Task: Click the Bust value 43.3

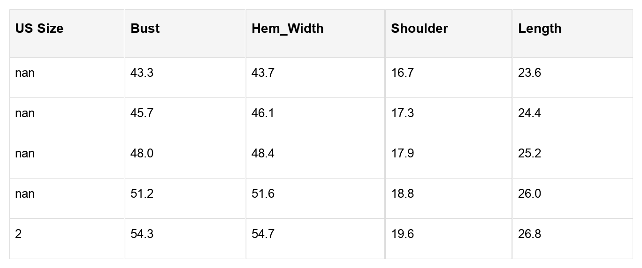Action: pyautogui.click(x=142, y=73)
